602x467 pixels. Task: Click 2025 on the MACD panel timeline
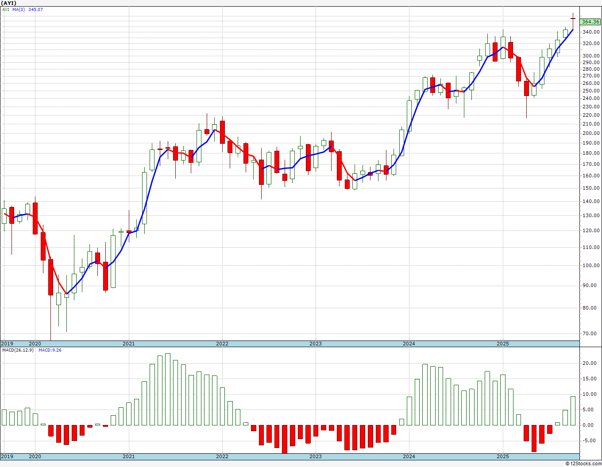[x=502, y=456]
